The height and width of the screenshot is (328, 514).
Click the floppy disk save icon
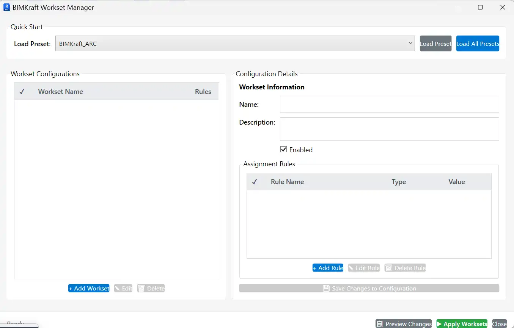point(326,288)
